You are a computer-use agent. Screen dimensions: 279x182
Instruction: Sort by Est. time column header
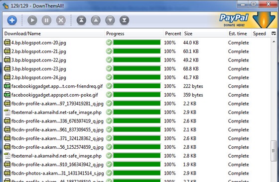point(239,33)
